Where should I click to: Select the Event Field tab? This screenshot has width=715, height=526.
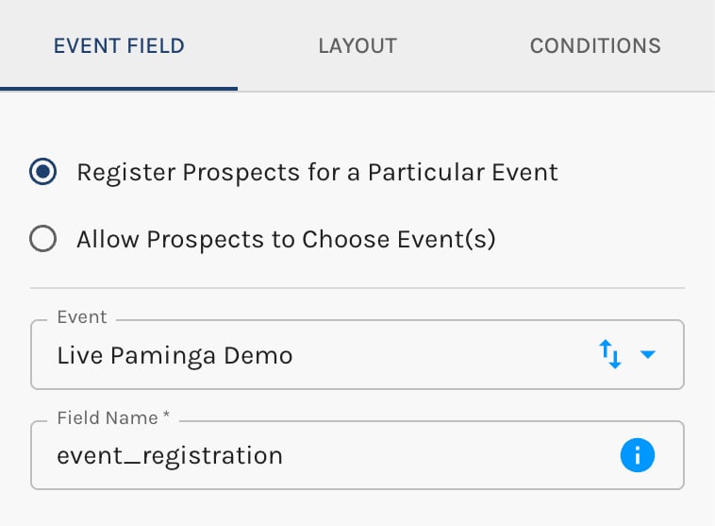pos(119,45)
